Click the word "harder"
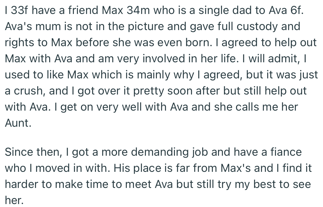323x207 pixels. click(21, 184)
